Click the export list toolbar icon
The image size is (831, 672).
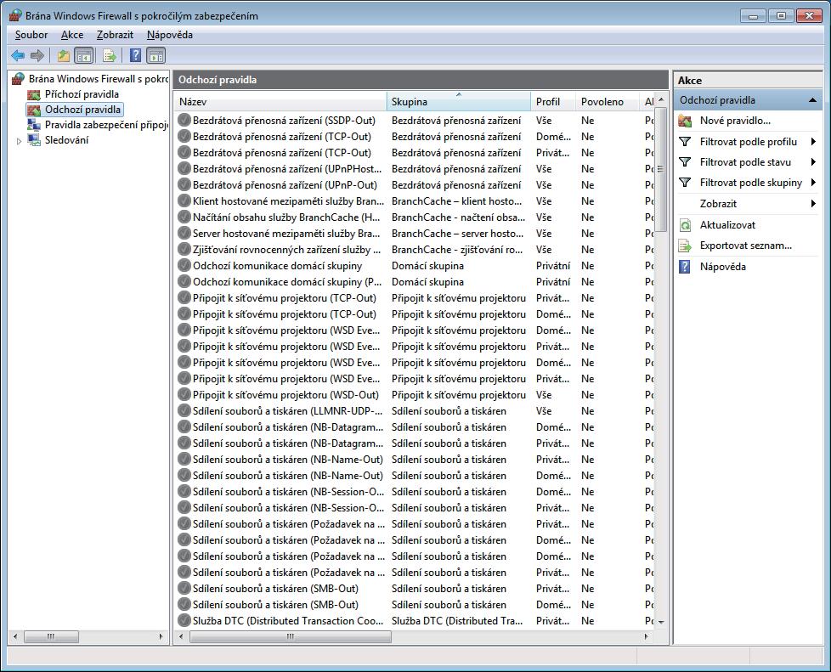click(x=109, y=55)
